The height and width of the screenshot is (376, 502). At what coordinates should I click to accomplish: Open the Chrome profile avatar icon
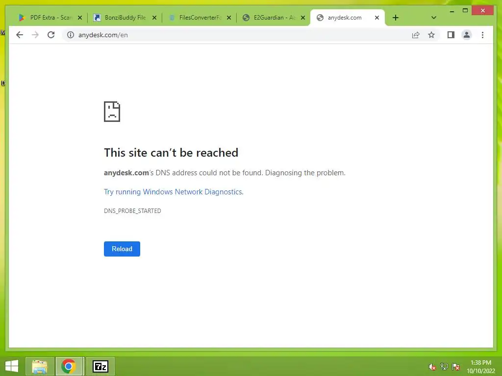pos(467,35)
